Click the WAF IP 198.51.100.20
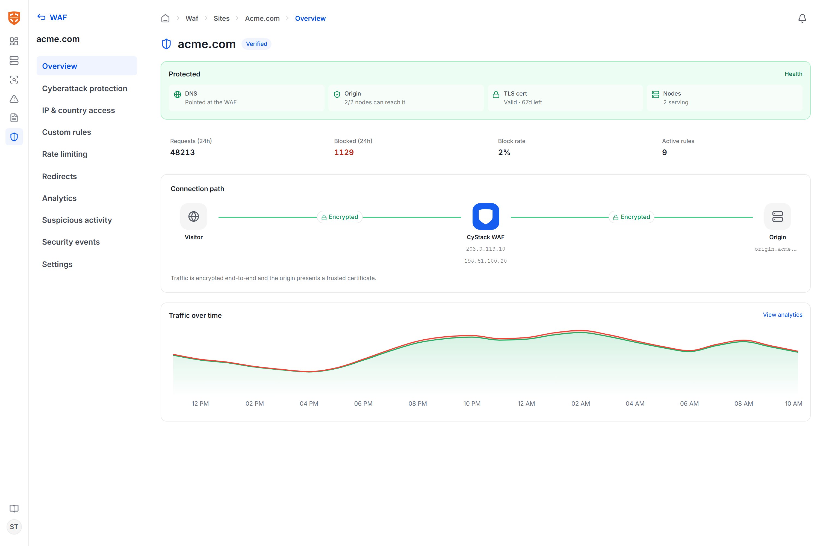Viewport: 826px width, 546px height. [485, 261]
